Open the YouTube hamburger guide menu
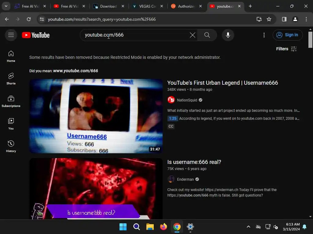 (11, 35)
